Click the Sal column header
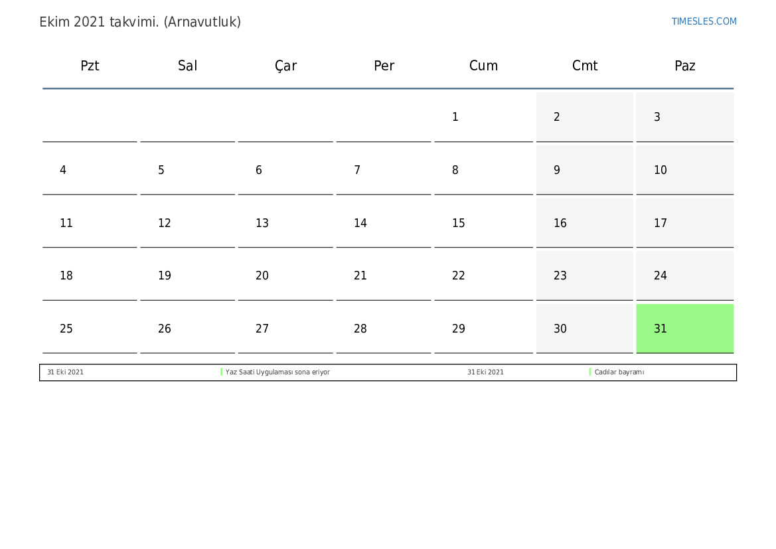This screenshot has height=549, width=776. (x=187, y=66)
